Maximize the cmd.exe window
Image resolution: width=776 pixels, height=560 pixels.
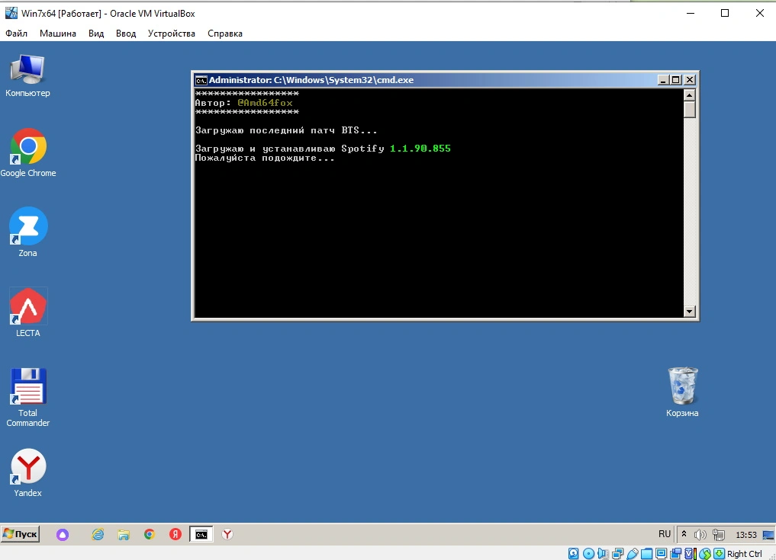tap(675, 80)
